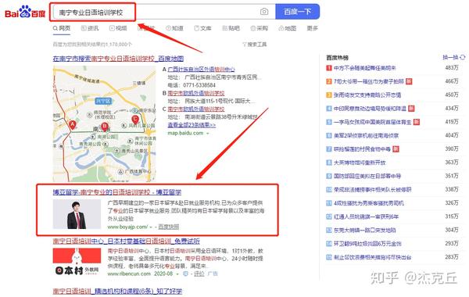The image size is (469, 297).
Task: Open hot-list item 11 with 326万
Action: coord(368,203)
